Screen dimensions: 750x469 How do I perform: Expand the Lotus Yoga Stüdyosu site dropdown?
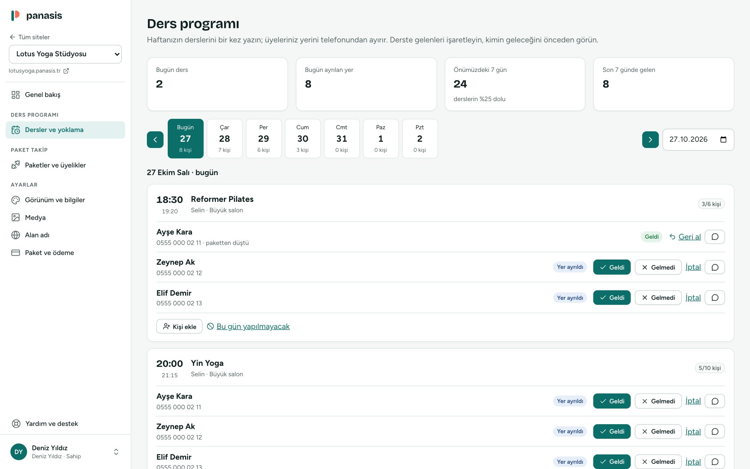tap(65, 54)
